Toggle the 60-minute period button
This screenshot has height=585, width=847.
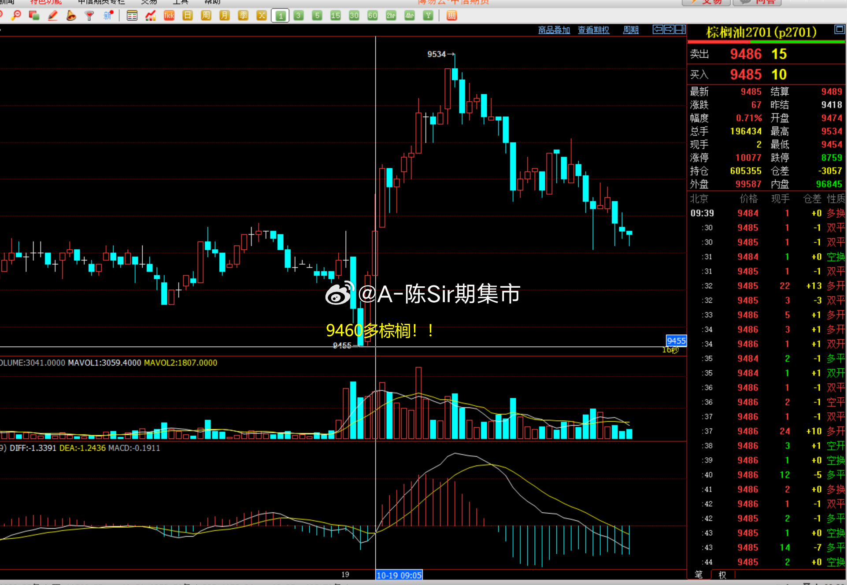[373, 16]
